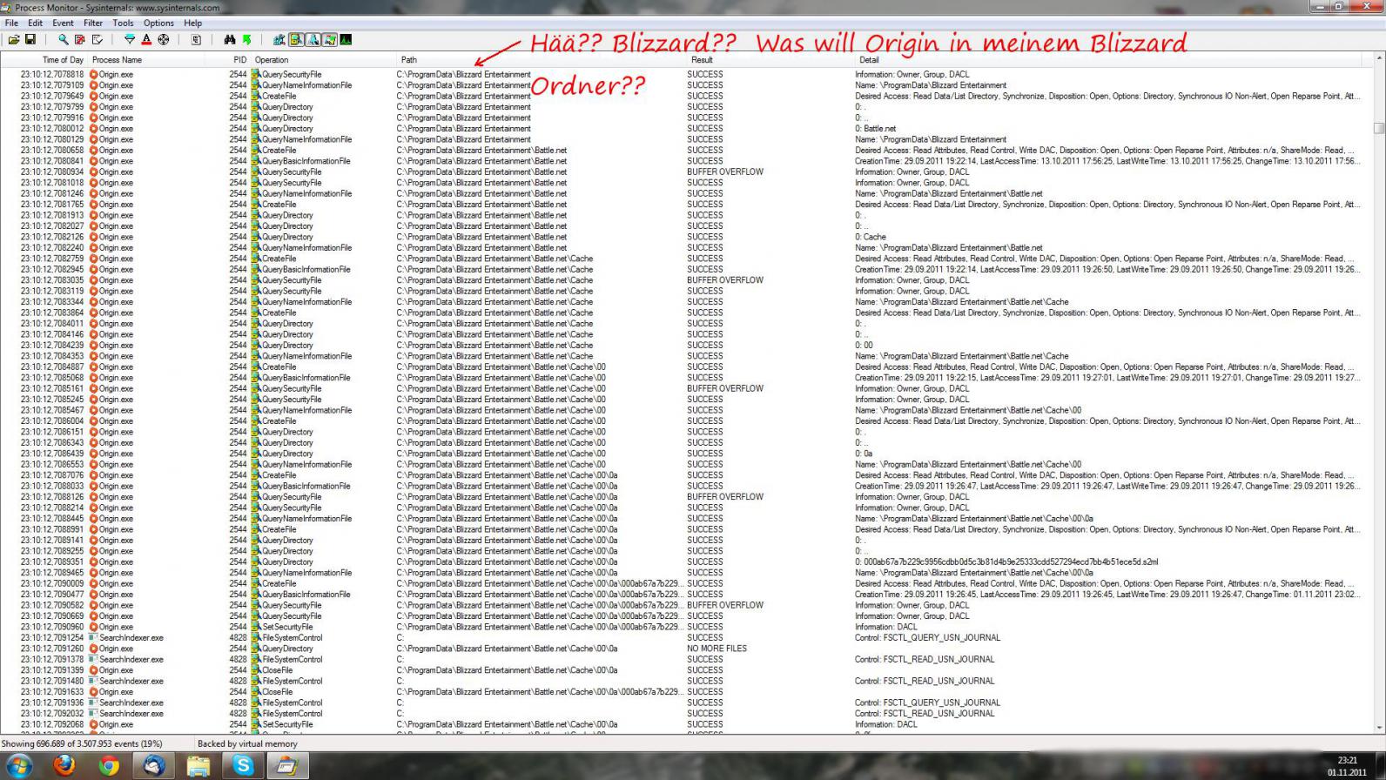
Task: Open the Process Tree toolbar icon
Action: pyautogui.click(x=197, y=39)
